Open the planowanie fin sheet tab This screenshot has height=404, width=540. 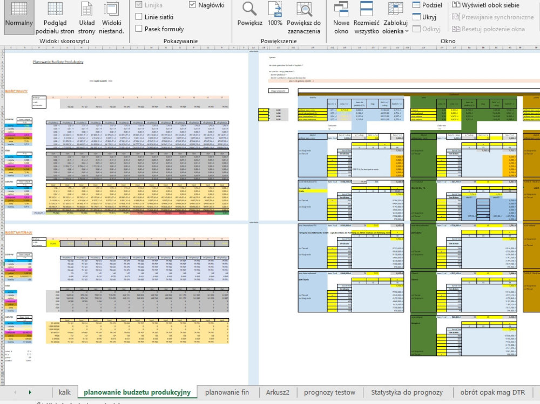click(x=227, y=392)
